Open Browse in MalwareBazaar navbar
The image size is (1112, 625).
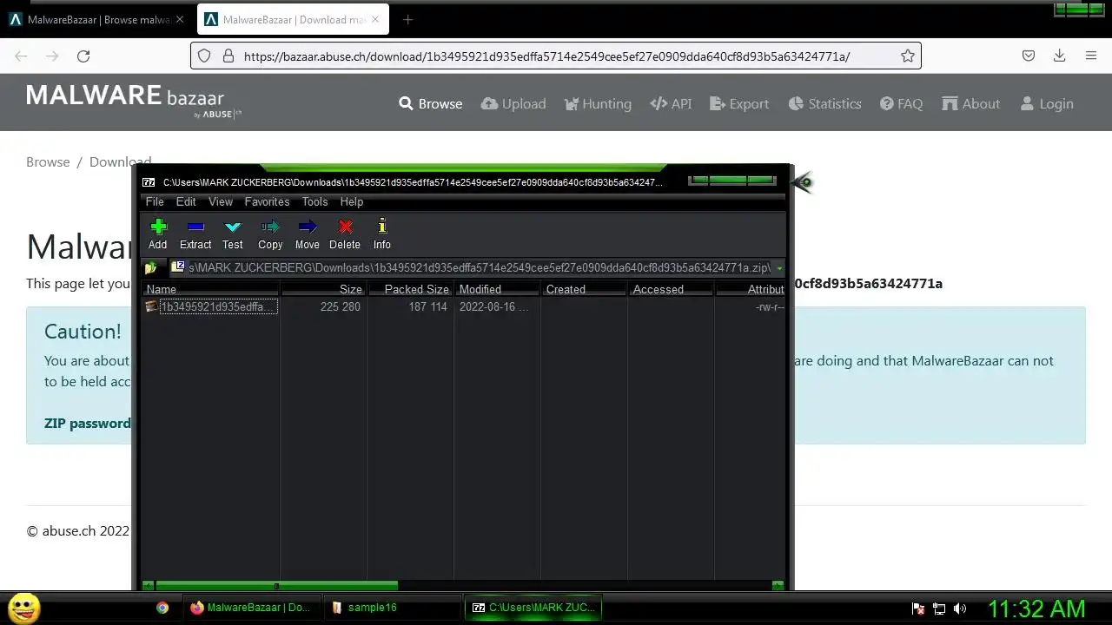tap(431, 103)
